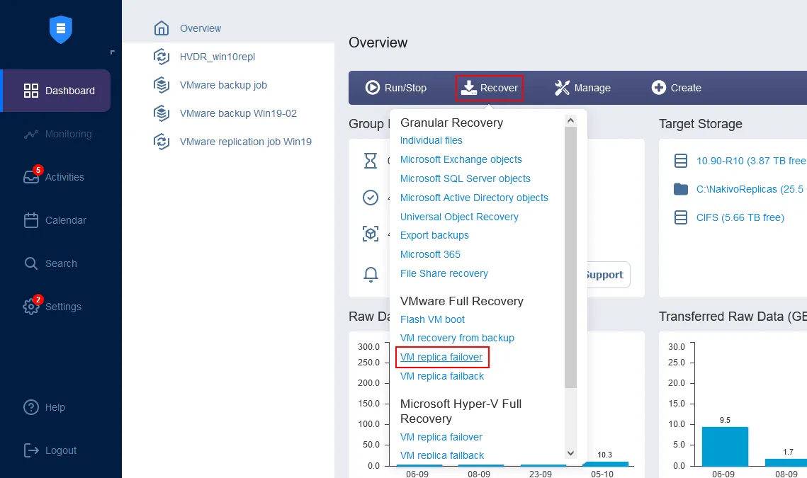The width and height of the screenshot is (807, 478).
Task: Click the Run/Stop play icon
Action: tap(371, 88)
